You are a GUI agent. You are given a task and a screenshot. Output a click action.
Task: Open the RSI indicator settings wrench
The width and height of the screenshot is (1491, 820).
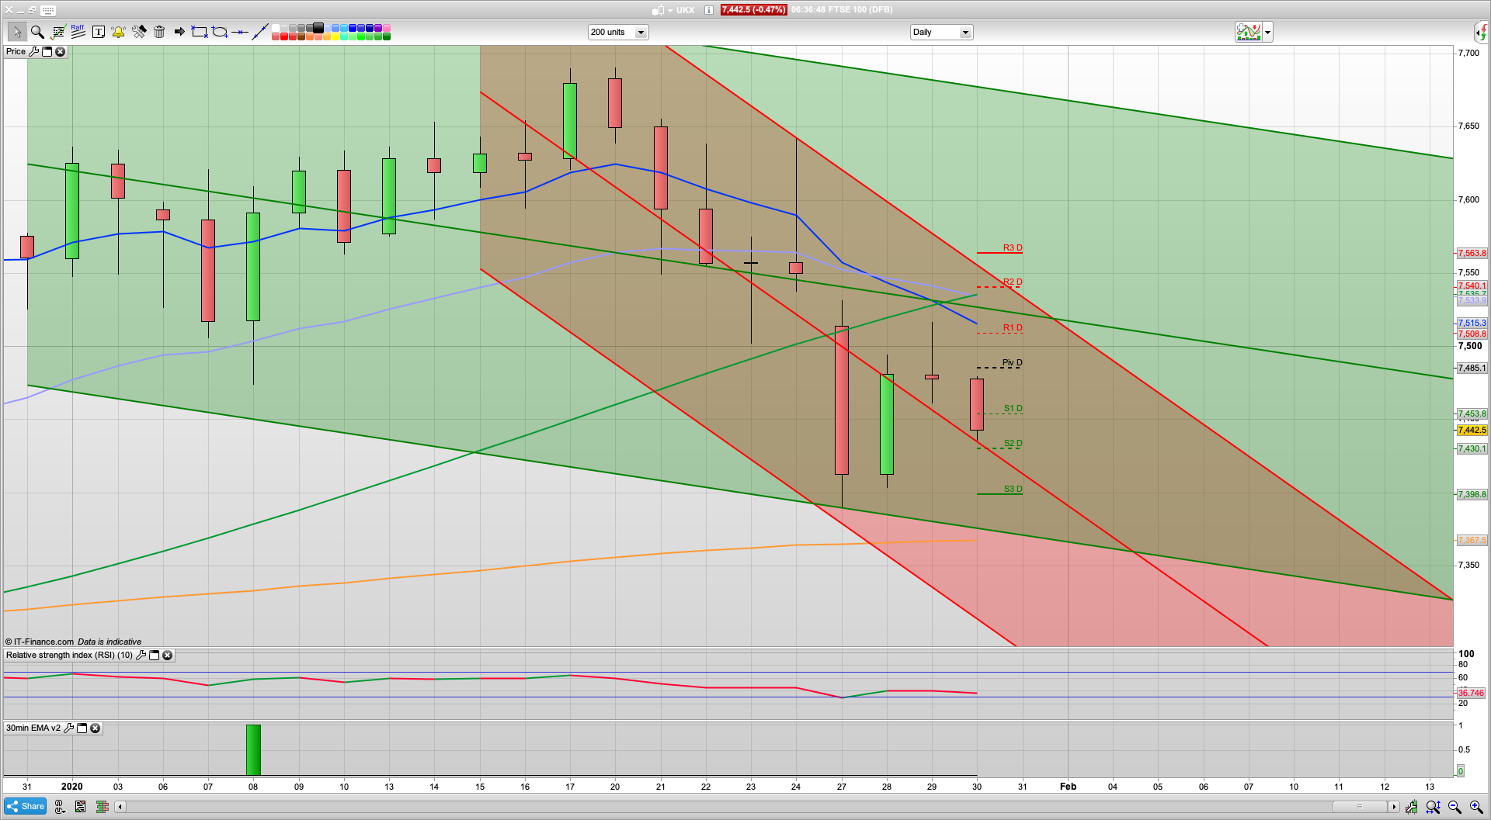click(x=141, y=656)
